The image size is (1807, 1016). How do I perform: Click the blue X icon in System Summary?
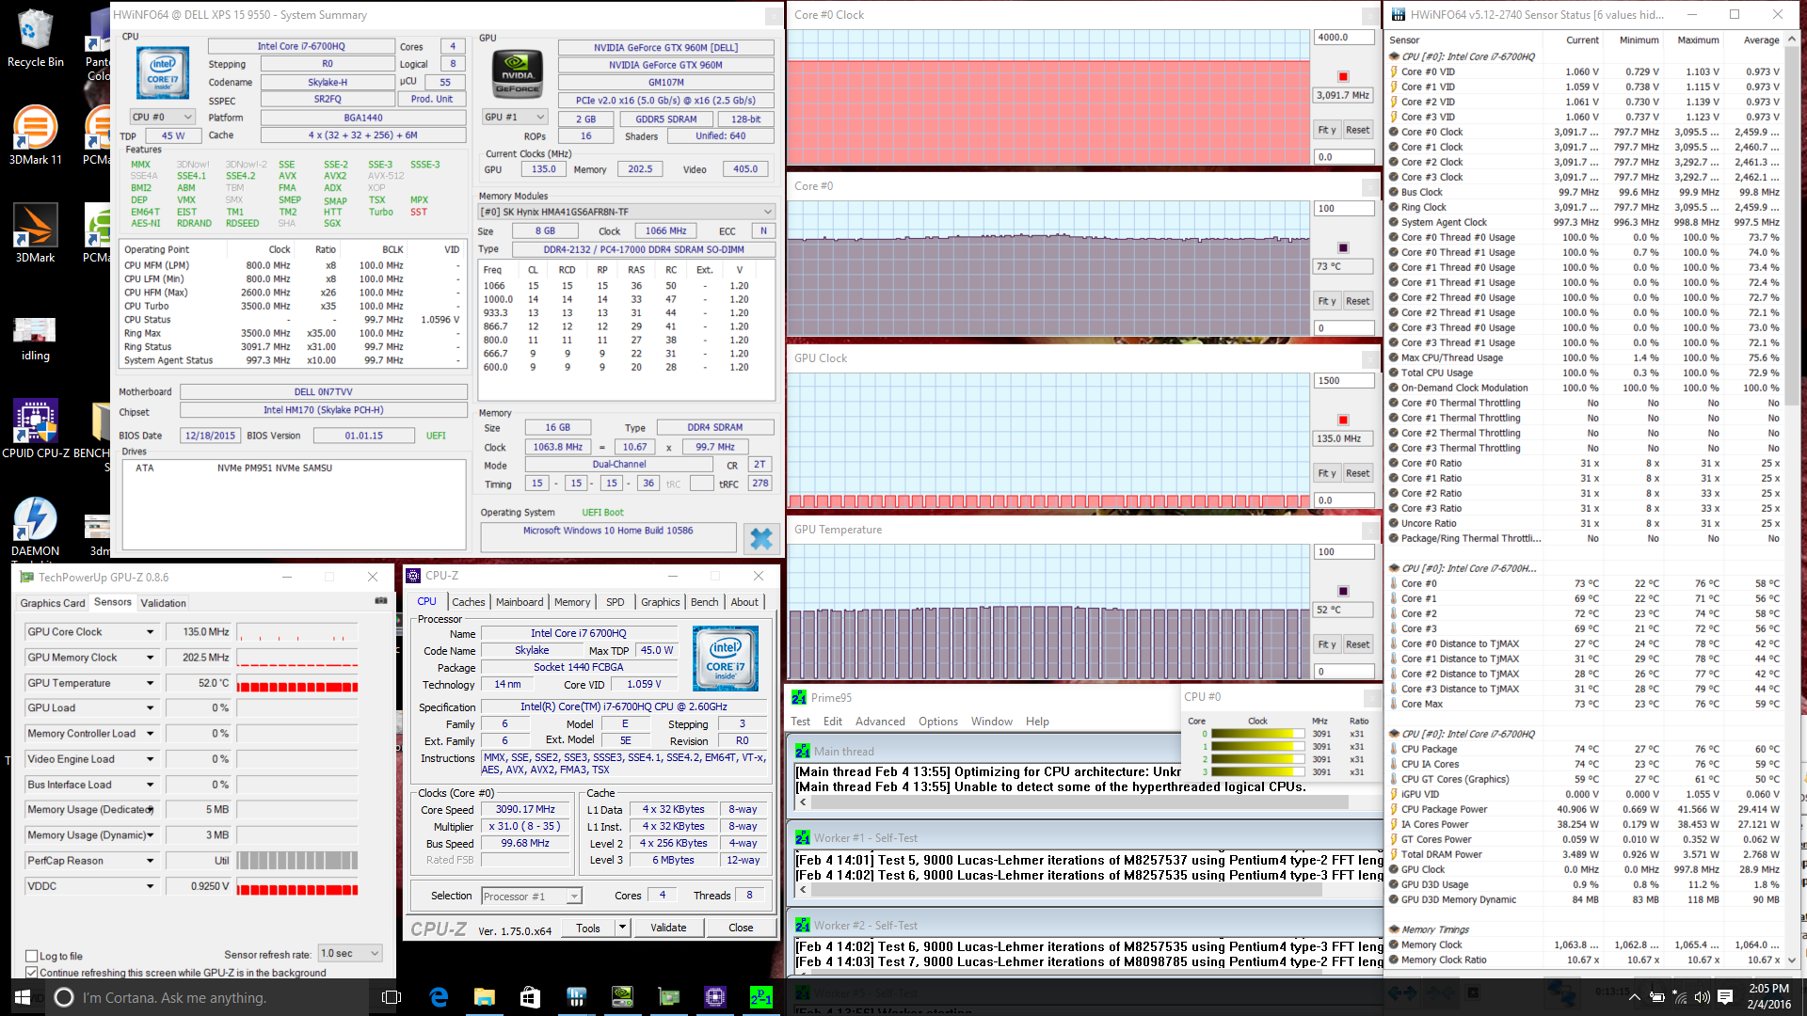click(760, 538)
